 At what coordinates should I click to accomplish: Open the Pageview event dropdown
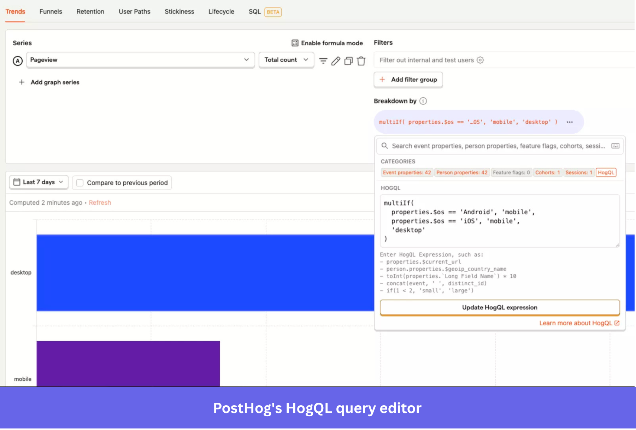click(140, 60)
